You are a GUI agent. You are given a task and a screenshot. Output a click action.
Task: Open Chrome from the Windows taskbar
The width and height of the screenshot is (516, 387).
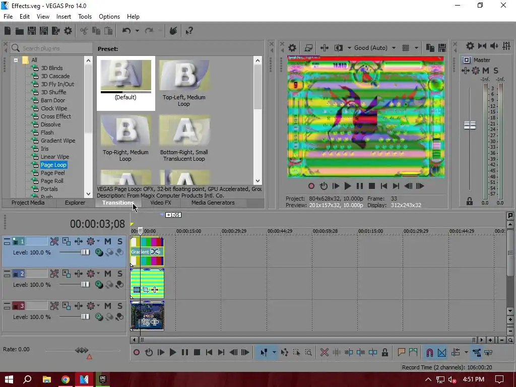65,379
